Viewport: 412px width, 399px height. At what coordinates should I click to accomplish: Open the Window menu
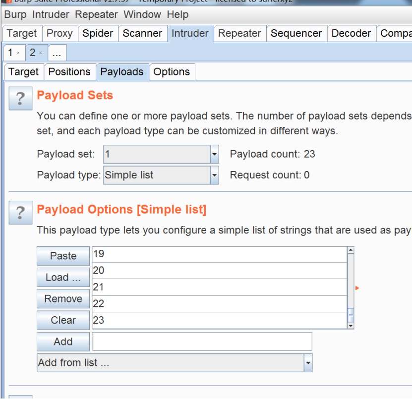point(142,14)
